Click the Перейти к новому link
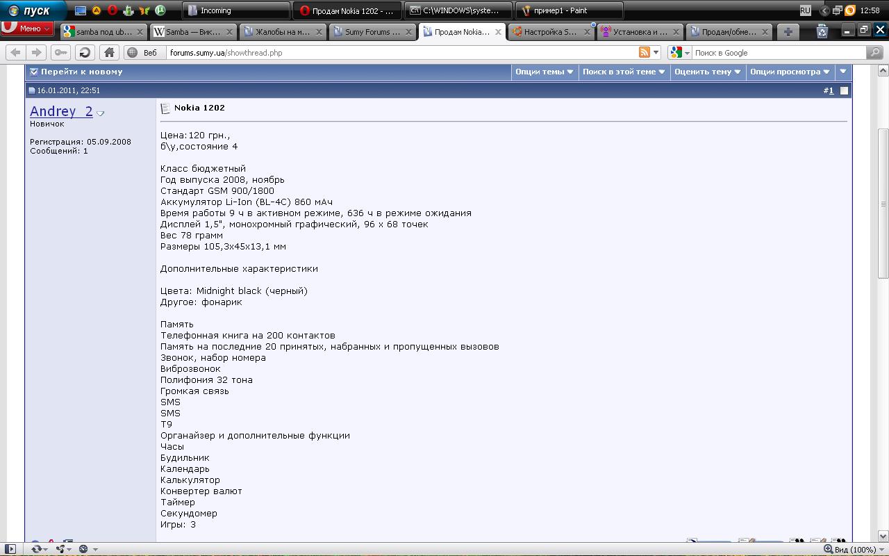Screen dimensions: 889x556 81,72
